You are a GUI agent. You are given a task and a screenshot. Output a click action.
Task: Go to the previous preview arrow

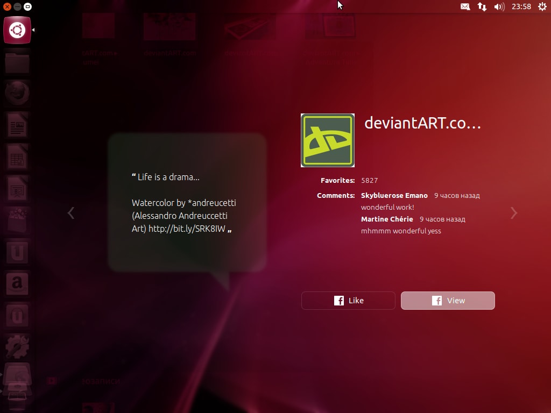click(x=71, y=213)
